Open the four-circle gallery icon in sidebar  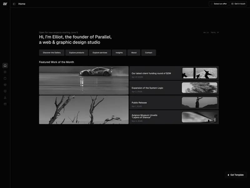(5, 72)
